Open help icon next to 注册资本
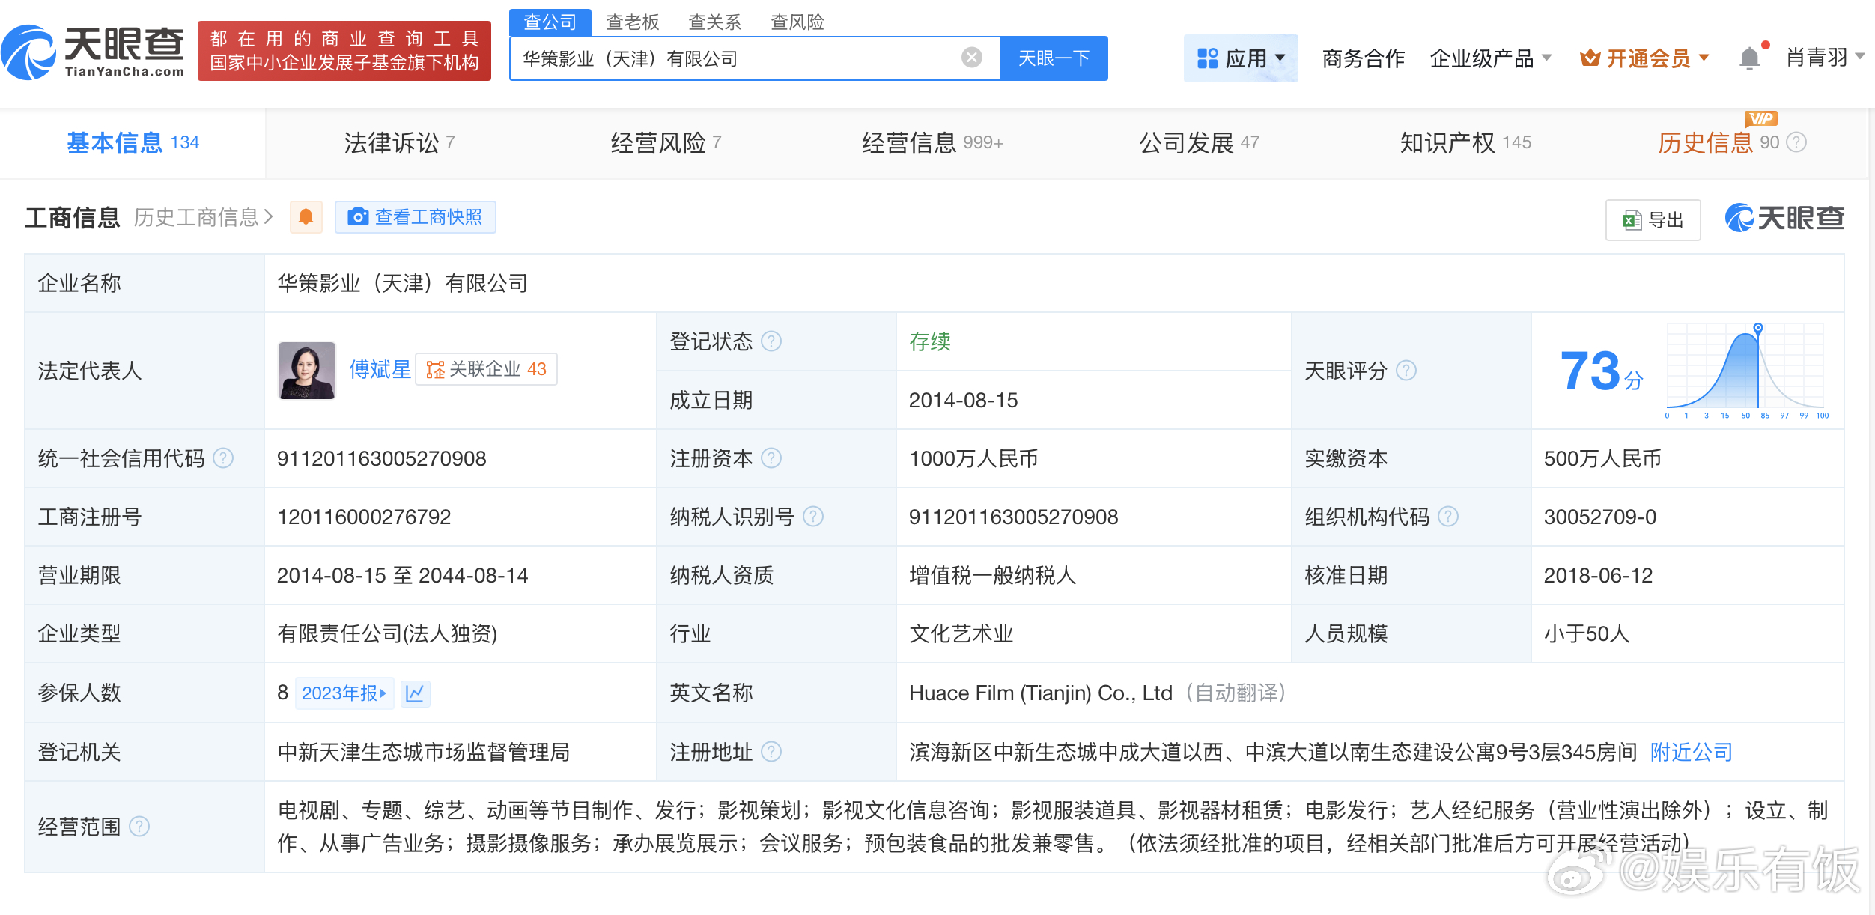Viewport: 1875px width, 915px height. [771, 458]
